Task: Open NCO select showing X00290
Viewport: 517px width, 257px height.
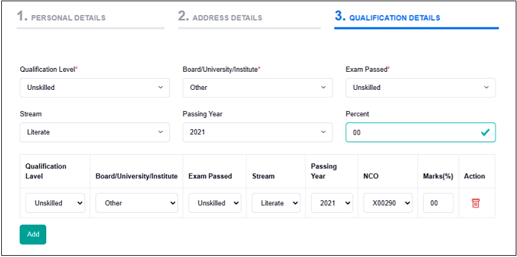Action: tap(387, 203)
